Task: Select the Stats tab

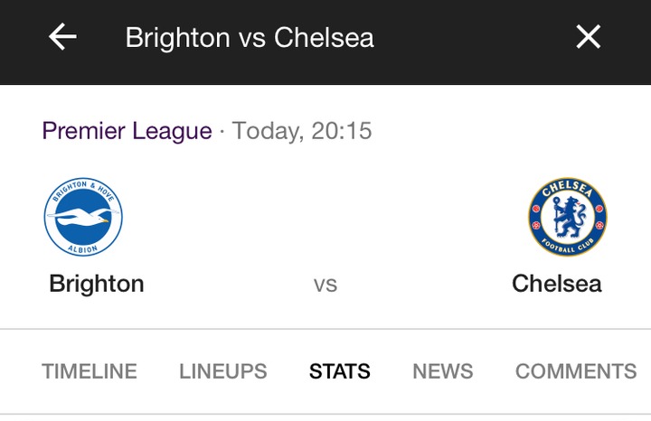Action: coord(339,371)
